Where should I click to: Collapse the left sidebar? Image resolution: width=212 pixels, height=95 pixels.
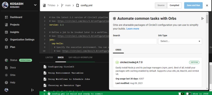[32, 90]
